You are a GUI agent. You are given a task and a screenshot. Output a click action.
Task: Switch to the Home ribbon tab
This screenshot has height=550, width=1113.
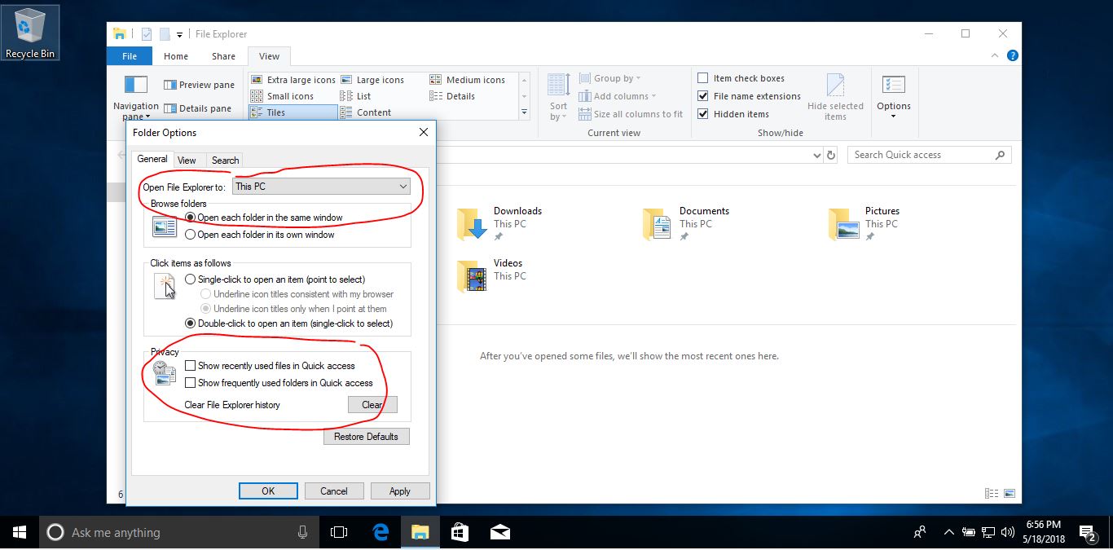pos(176,56)
